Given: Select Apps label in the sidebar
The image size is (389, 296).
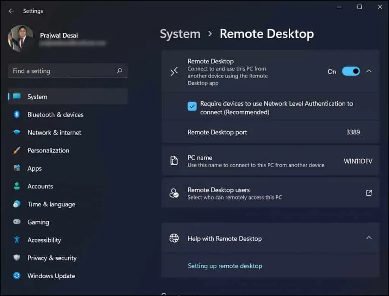Looking at the screenshot, I should (35, 168).
